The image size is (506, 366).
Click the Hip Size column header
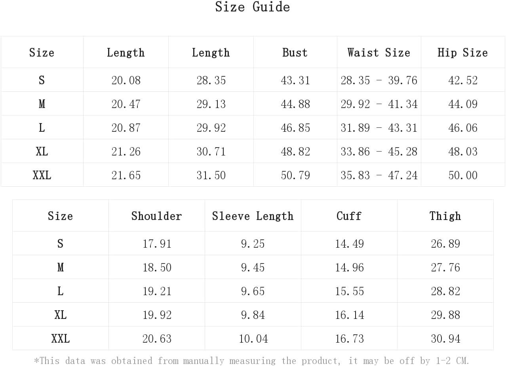[x=462, y=53]
